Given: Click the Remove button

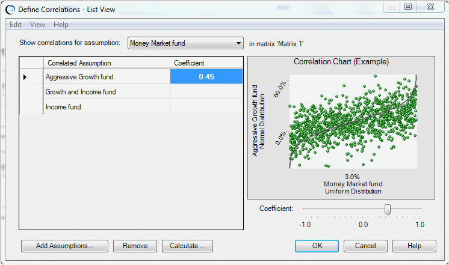Looking at the screenshot, I should coord(135,246).
